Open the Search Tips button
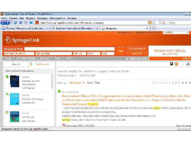Viewport: 191px width, 143px height. 137,53
